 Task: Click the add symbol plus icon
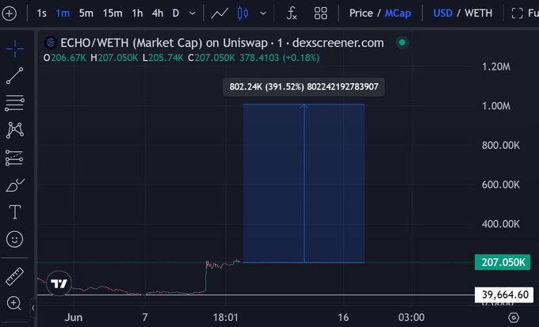[9, 13]
